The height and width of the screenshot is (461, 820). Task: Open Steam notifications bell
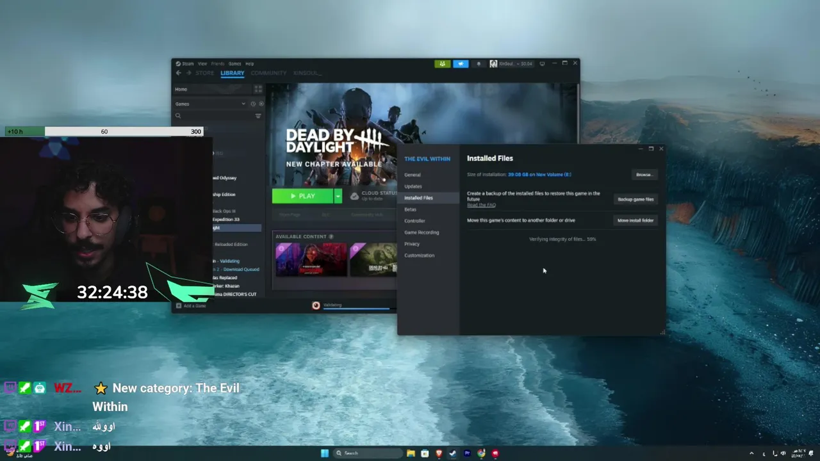(479, 63)
